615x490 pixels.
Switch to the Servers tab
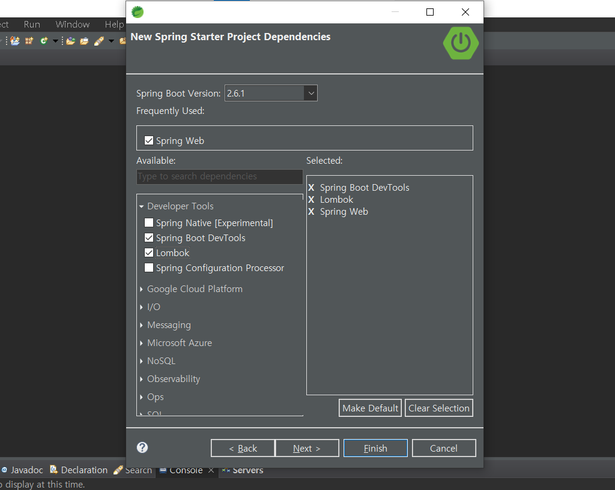[x=243, y=470]
